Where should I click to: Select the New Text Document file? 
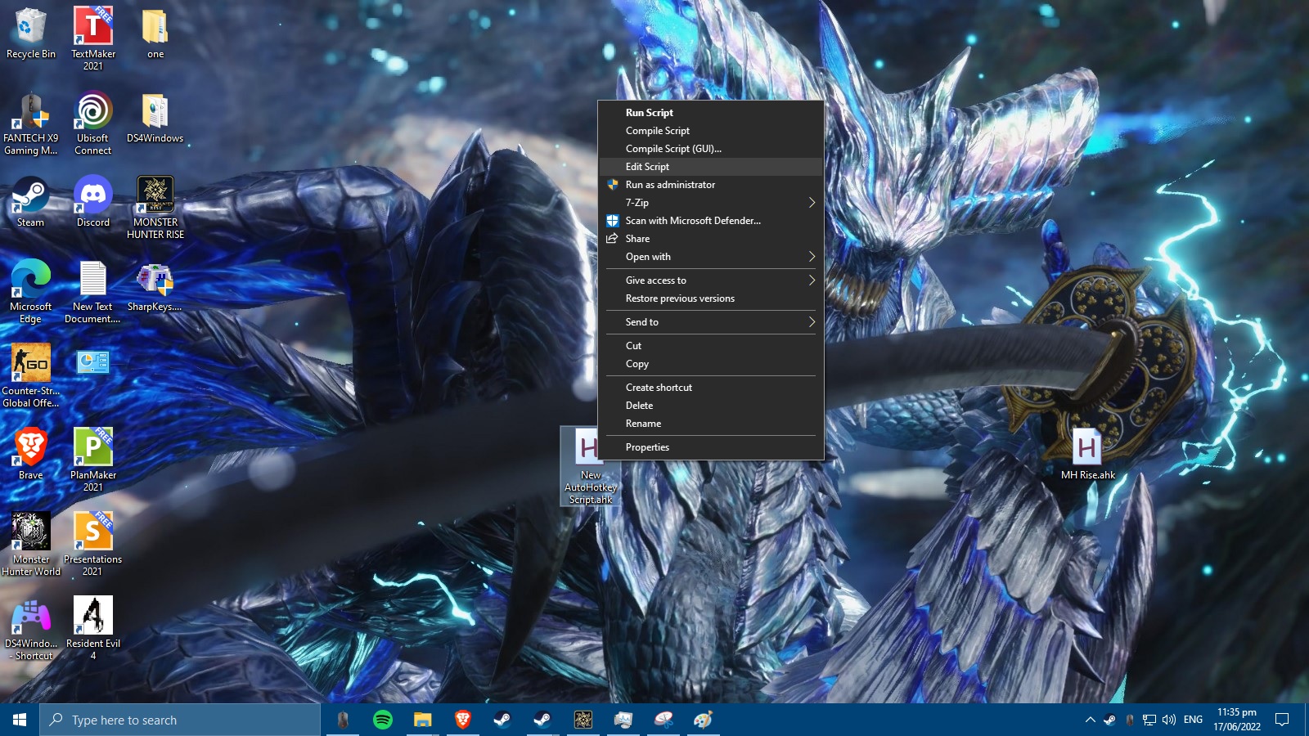click(93, 292)
